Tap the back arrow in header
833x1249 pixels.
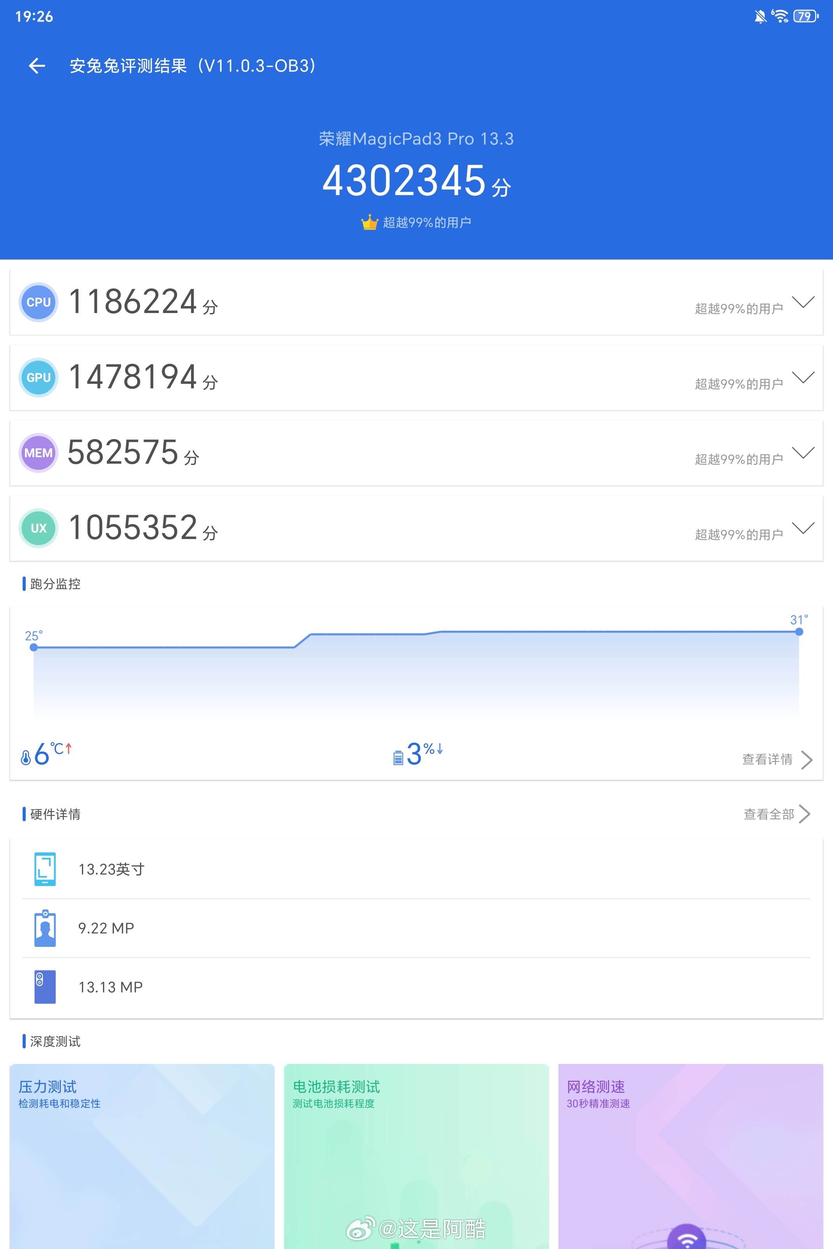tap(37, 66)
